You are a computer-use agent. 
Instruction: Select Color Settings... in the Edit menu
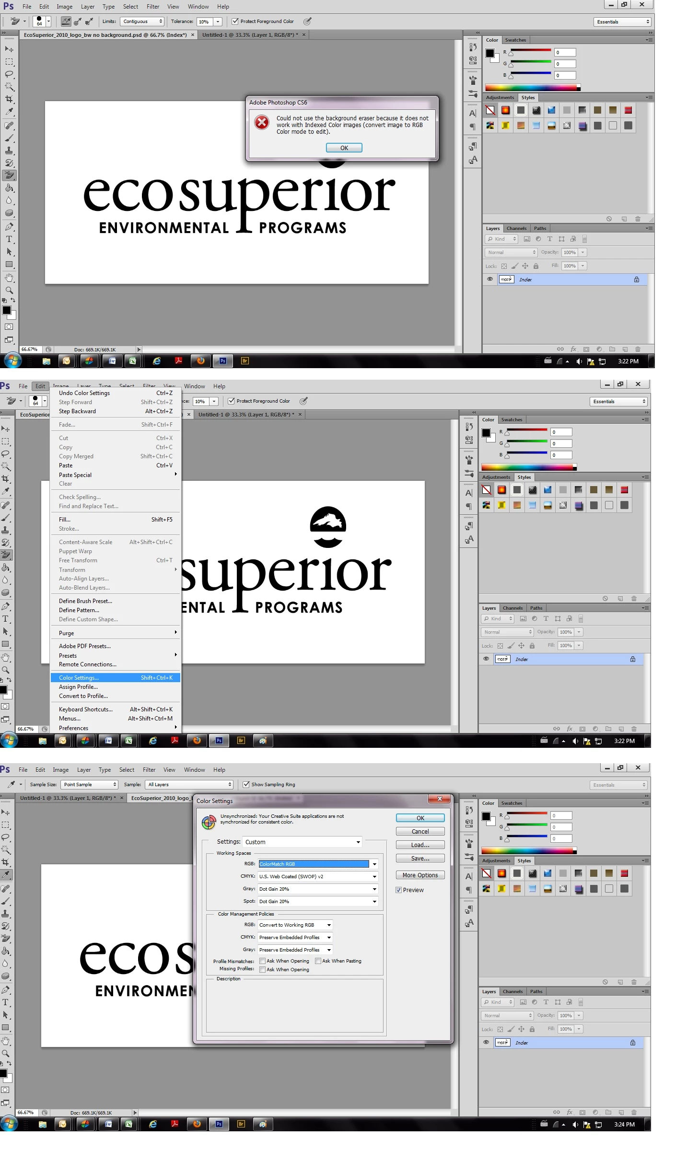[x=115, y=677]
